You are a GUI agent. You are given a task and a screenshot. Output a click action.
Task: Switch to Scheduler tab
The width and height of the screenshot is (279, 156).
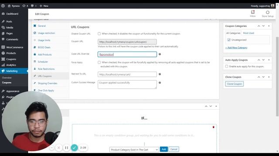[x=43, y=62]
